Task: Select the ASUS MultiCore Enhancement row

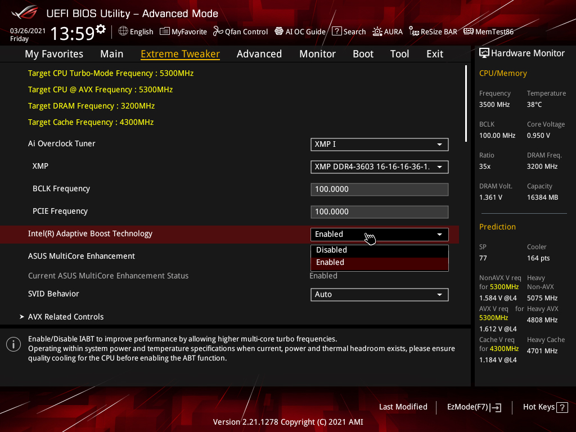Action: click(x=229, y=256)
